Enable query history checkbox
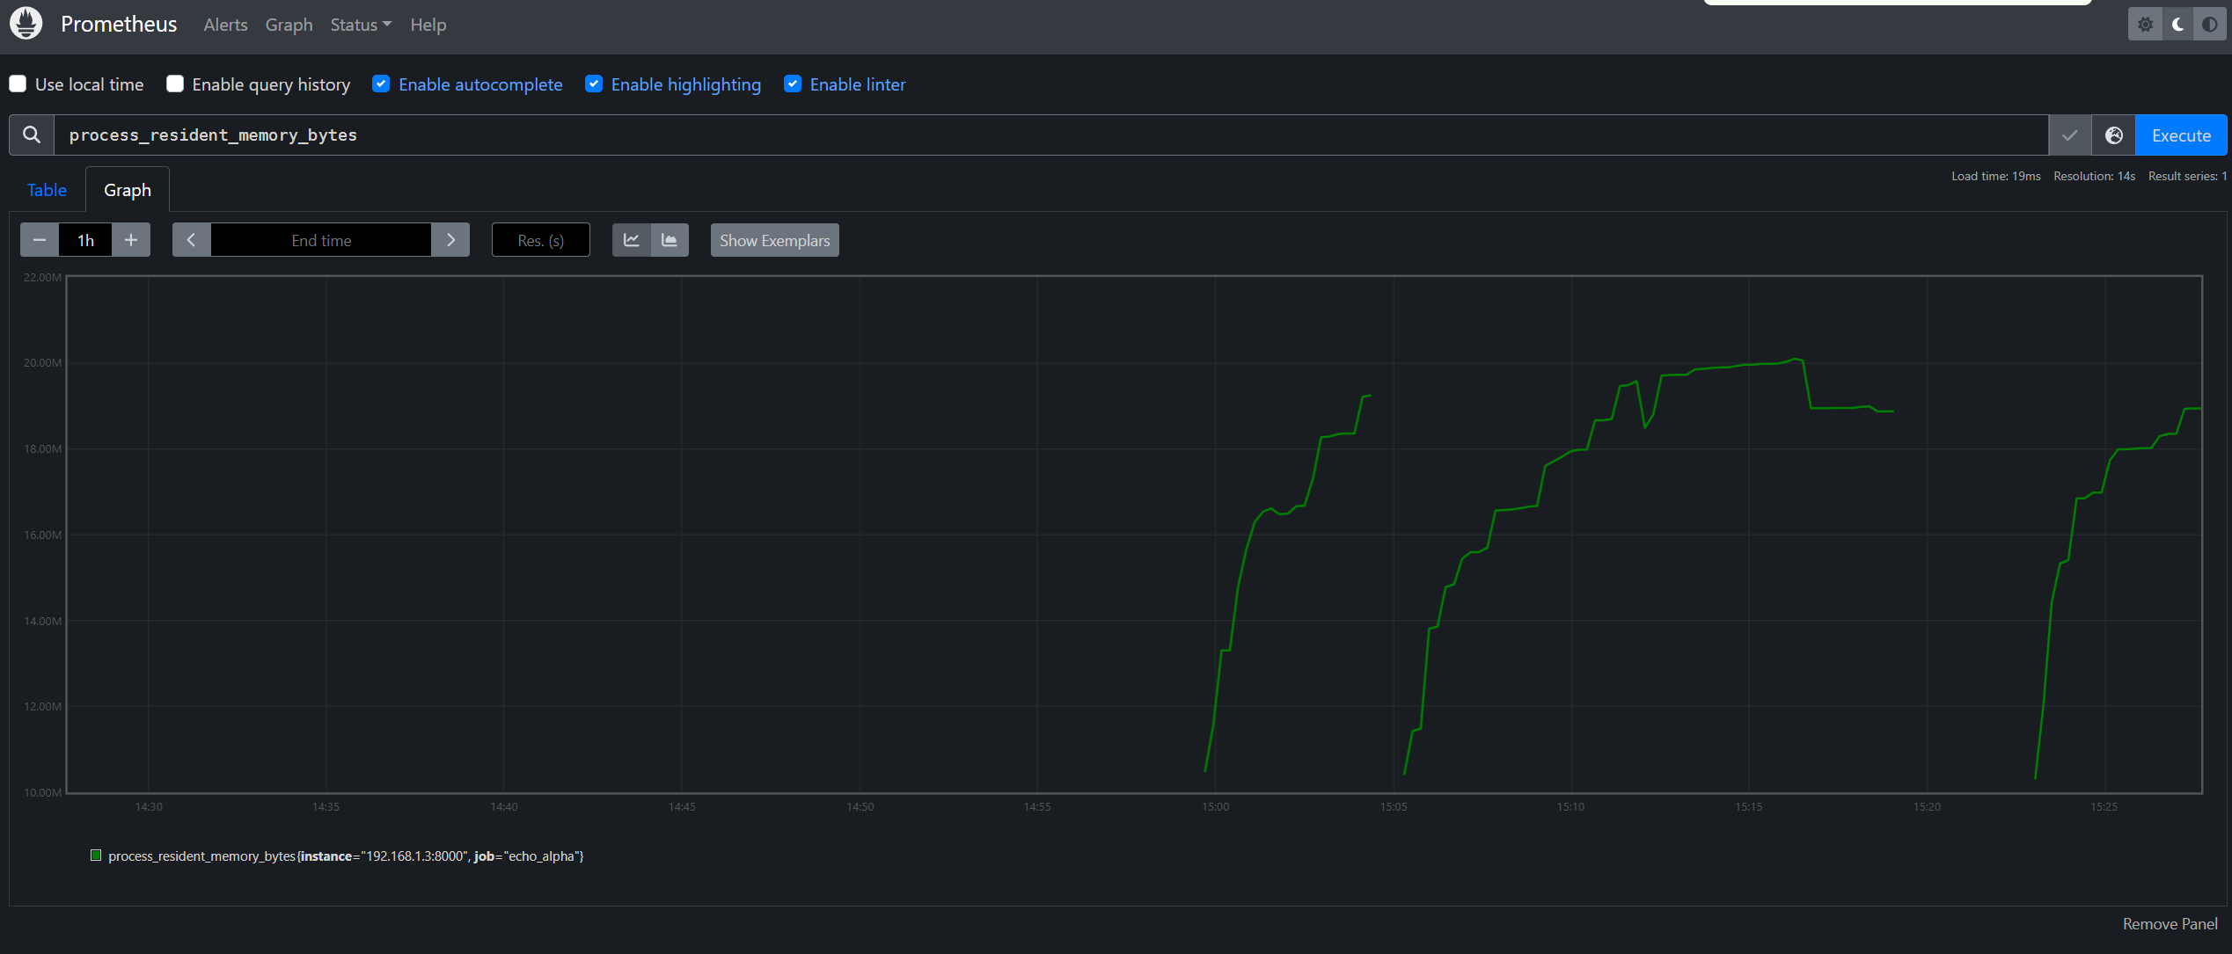Viewport: 2232px width, 954px height. pos(175,84)
